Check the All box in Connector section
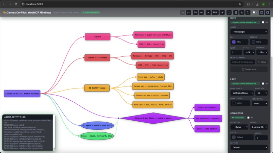Viewport: 273px width, 153px height. pos(249,118)
